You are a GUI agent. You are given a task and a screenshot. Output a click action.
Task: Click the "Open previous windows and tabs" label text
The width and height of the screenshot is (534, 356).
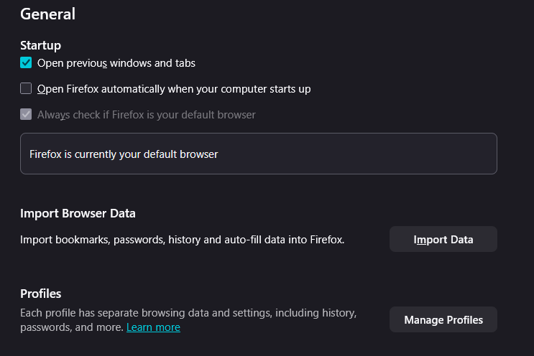116,63
